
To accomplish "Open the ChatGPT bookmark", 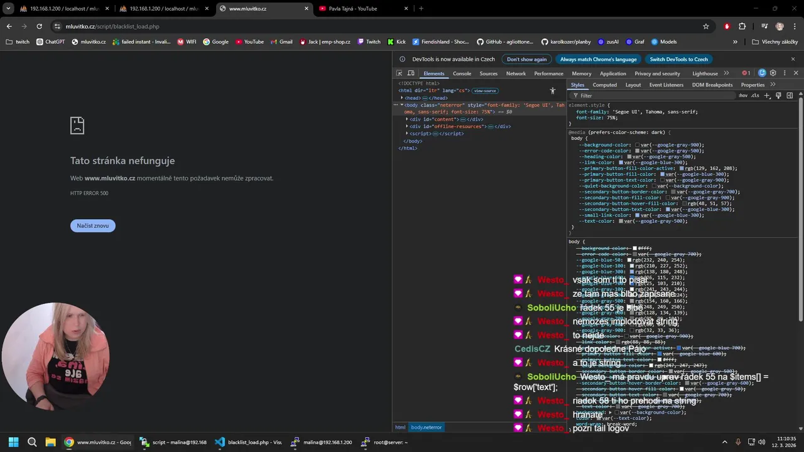I will click(x=51, y=42).
